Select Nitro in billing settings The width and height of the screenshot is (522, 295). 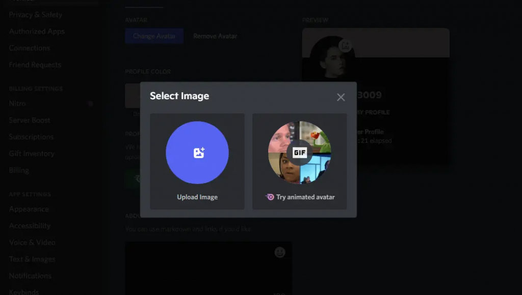click(17, 103)
